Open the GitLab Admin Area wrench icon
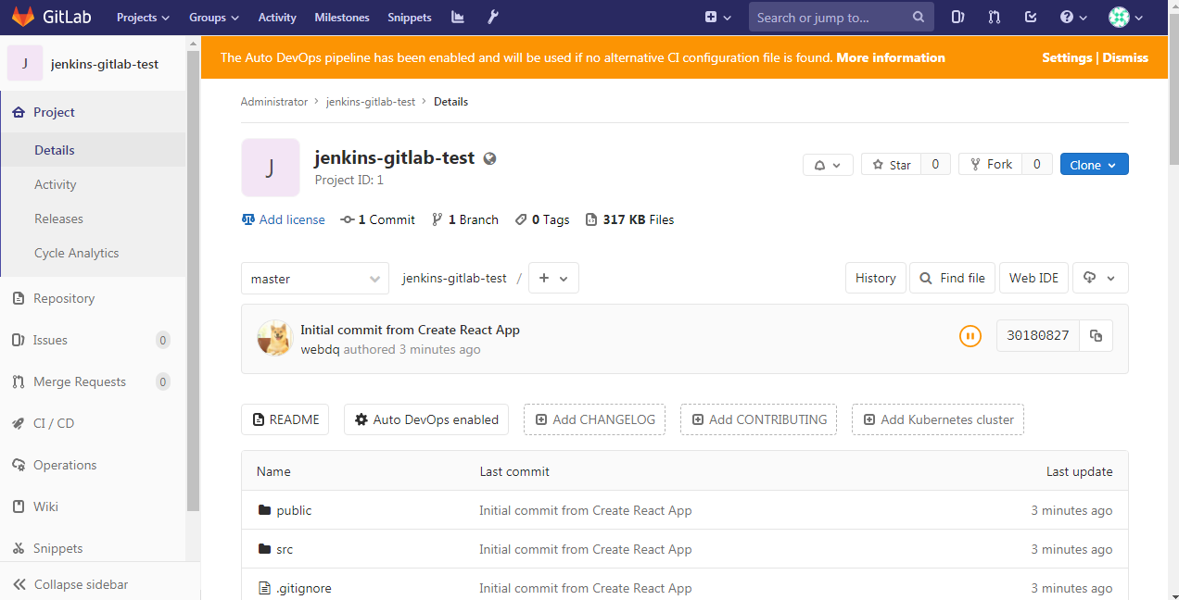 pos(492,17)
